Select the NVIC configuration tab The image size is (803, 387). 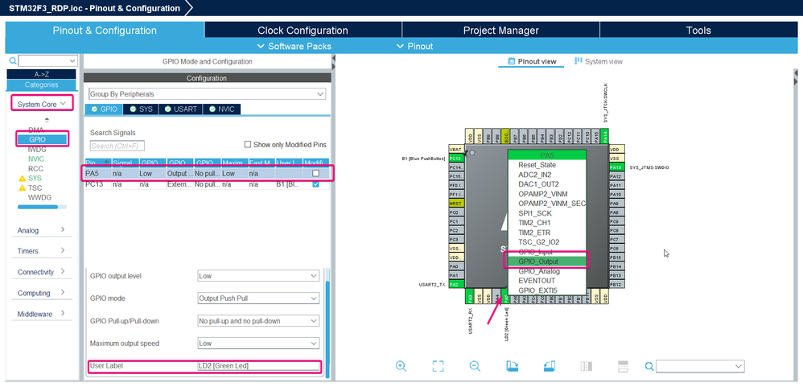point(222,109)
